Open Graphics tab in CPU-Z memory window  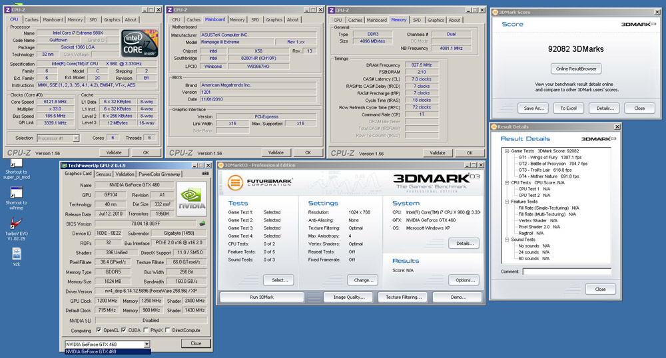pyautogui.click(x=436, y=20)
